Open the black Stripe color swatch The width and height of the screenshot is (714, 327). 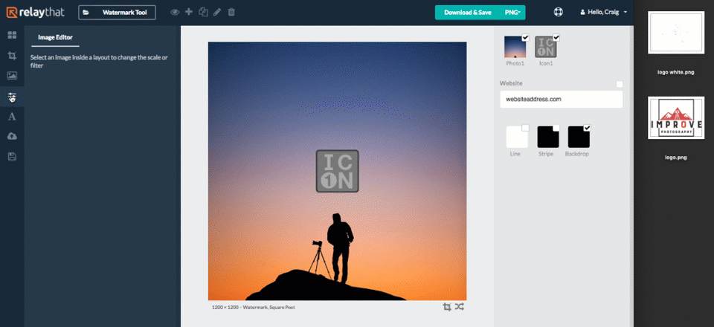[548, 137]
